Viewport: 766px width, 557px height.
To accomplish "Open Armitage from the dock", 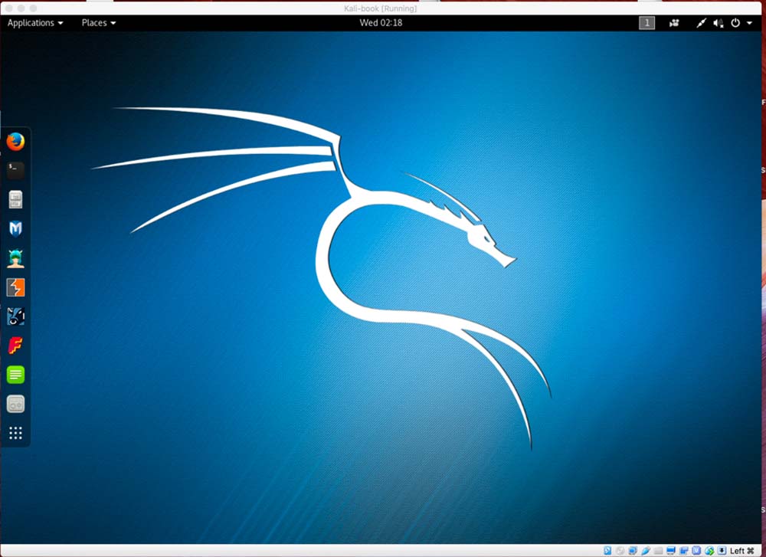I will pyautogui.click(x=15, y=258).
